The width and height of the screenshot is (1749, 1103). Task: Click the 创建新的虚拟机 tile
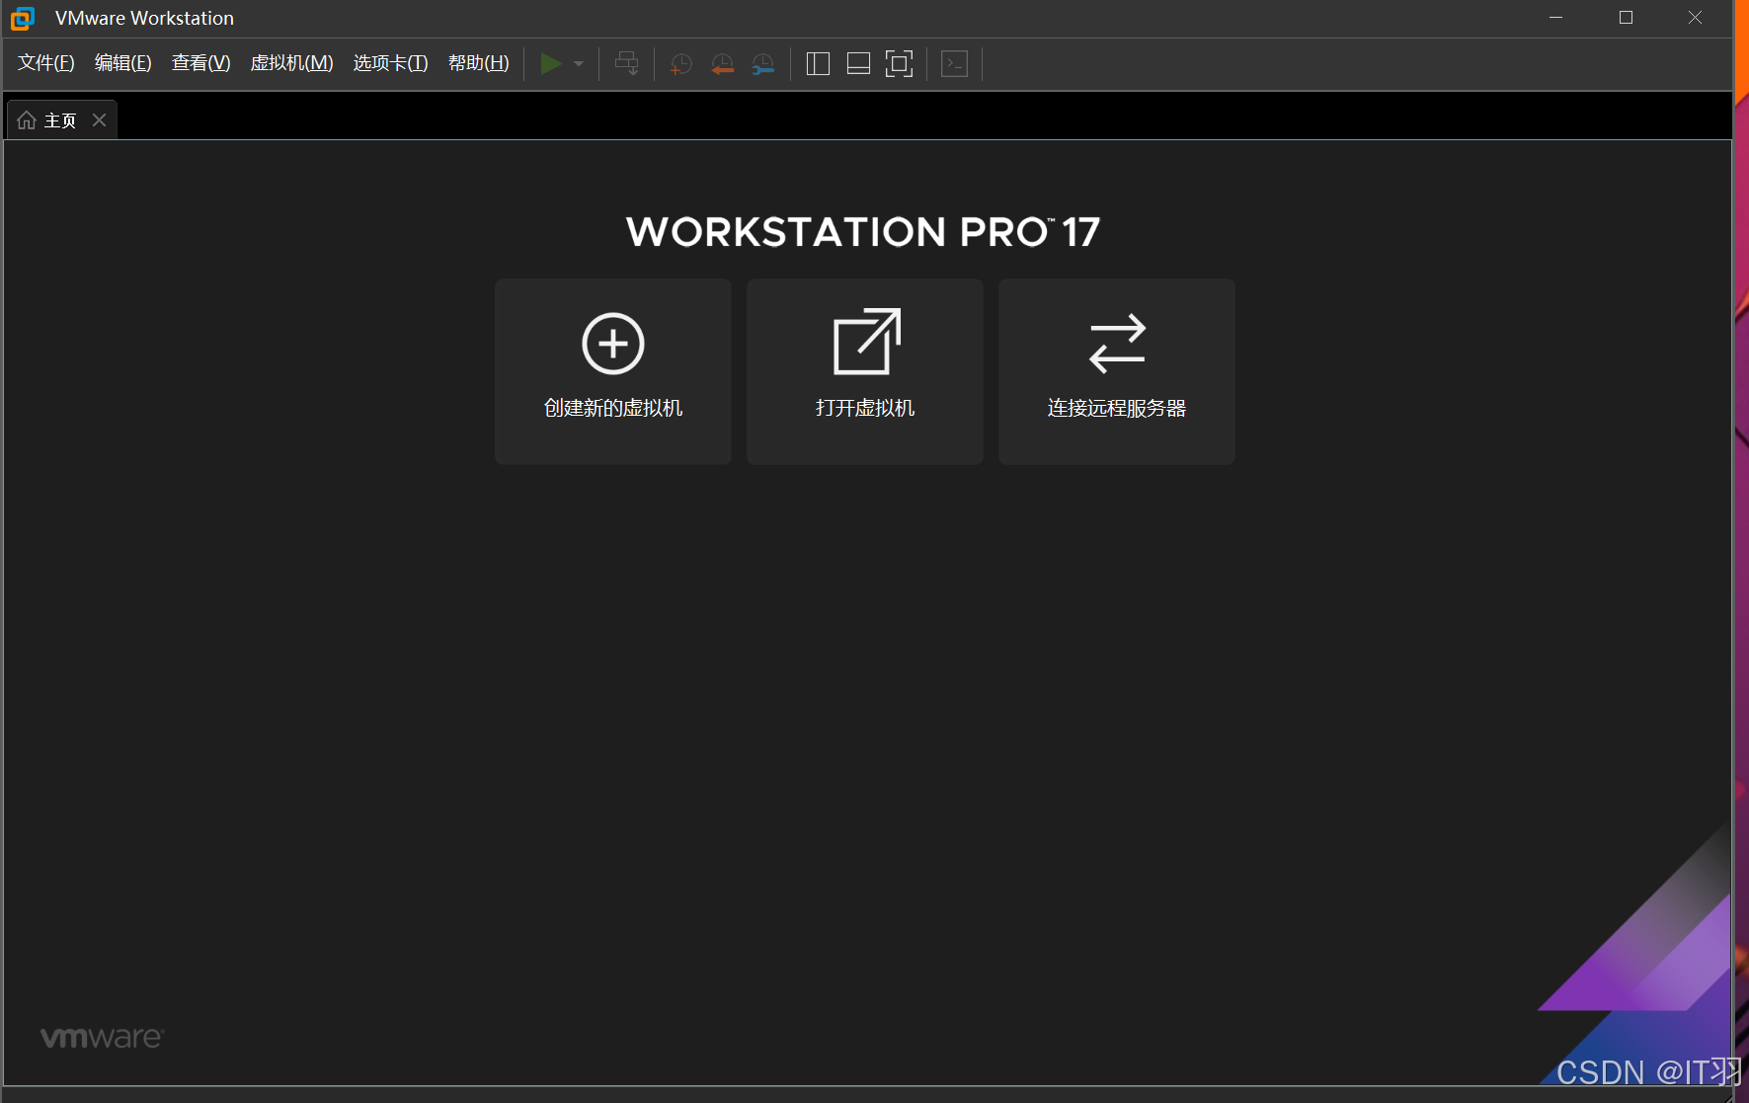(x=613, y=371)
